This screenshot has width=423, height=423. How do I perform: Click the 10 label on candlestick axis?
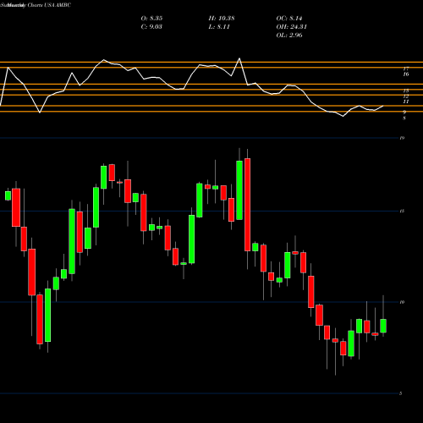coord(402,302)
